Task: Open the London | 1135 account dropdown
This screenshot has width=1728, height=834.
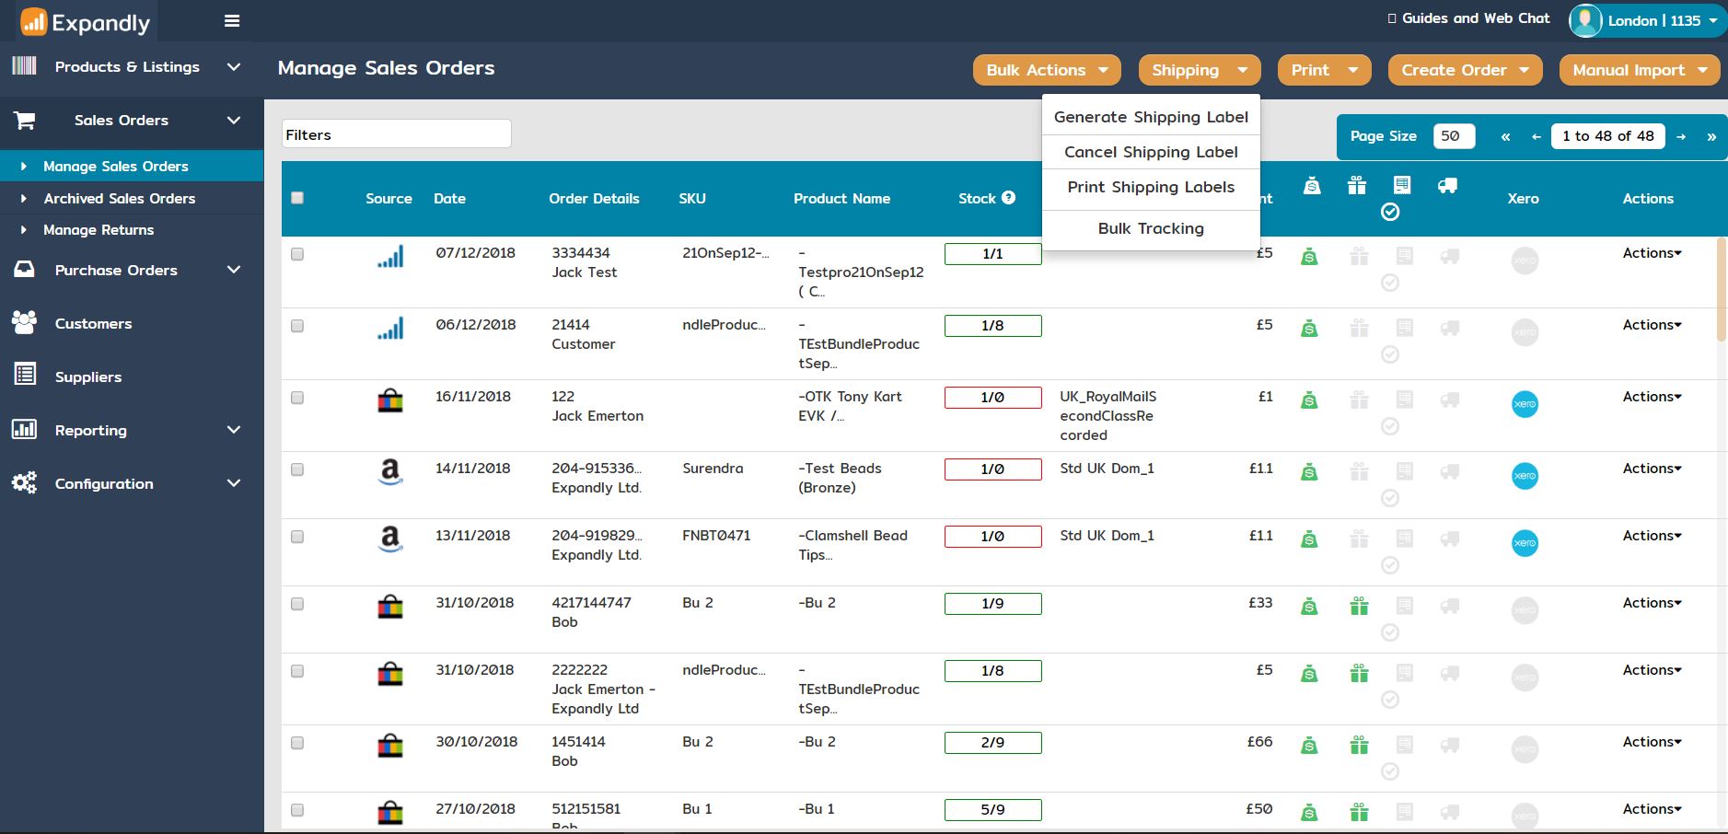Action: click(x=1647, y=20)
